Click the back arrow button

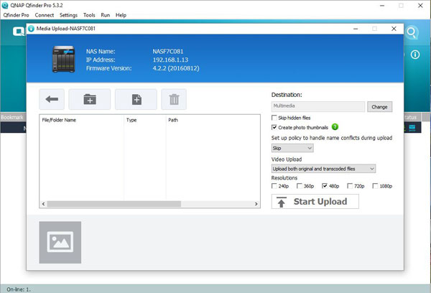point(52,99)
